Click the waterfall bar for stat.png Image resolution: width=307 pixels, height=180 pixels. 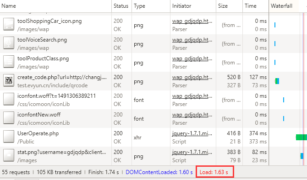[x=302, y=156]
